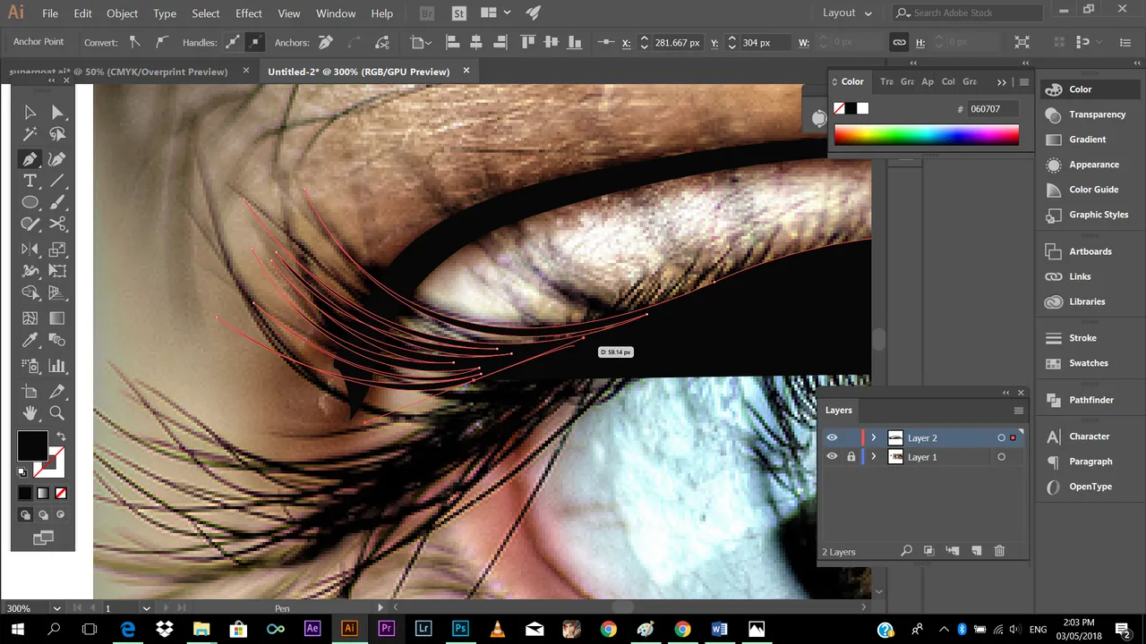Select the Scale tool

point(57,250)
